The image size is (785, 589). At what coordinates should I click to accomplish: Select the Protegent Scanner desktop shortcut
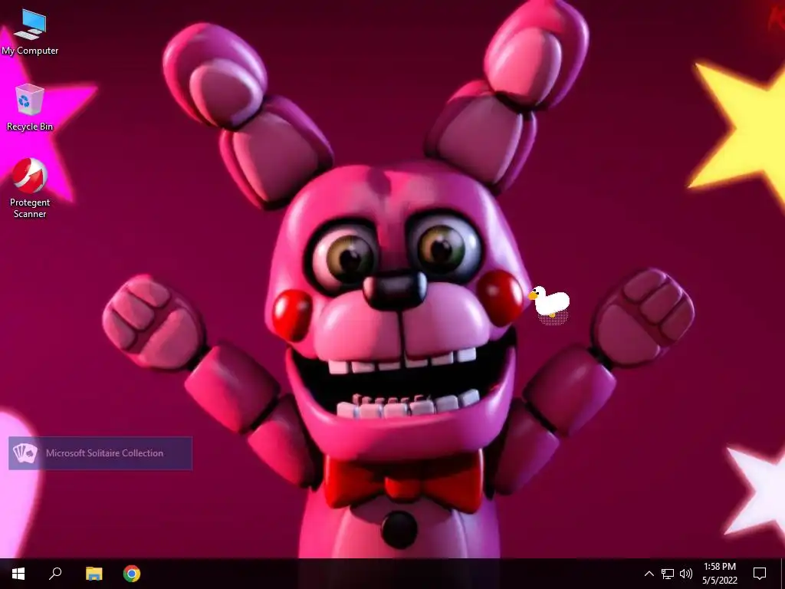tap(30, 188)
